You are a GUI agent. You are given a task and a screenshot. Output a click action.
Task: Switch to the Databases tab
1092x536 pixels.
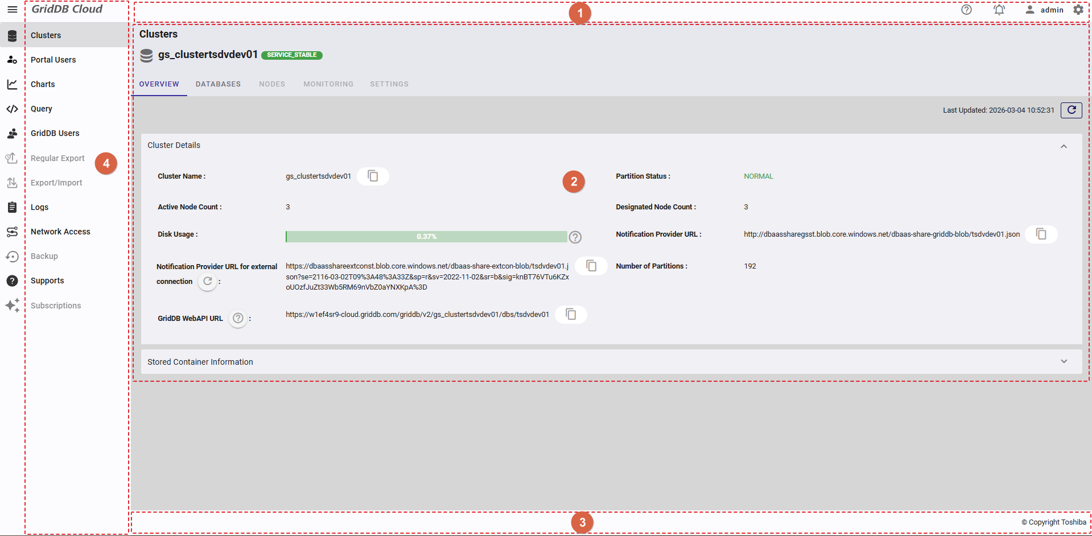point(219,84)
